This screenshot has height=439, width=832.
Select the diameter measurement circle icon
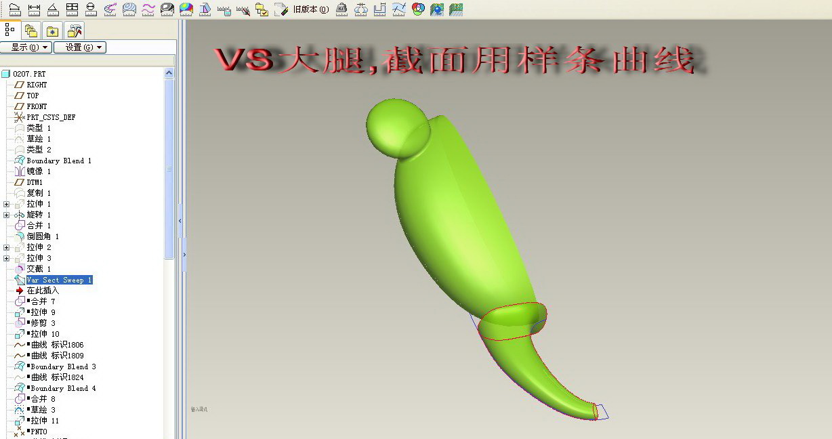(91, 9)
